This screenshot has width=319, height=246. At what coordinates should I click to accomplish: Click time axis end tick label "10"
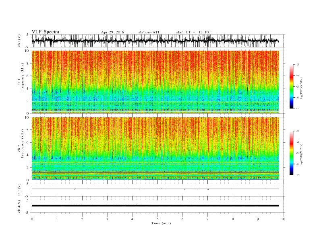(283, 219)
